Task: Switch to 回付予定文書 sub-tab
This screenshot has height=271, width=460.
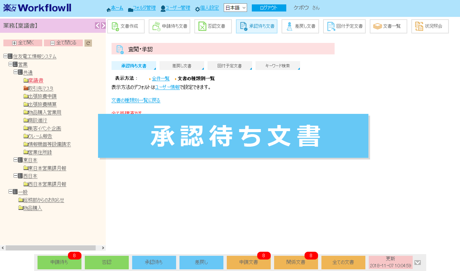Action: coord(230,66)
